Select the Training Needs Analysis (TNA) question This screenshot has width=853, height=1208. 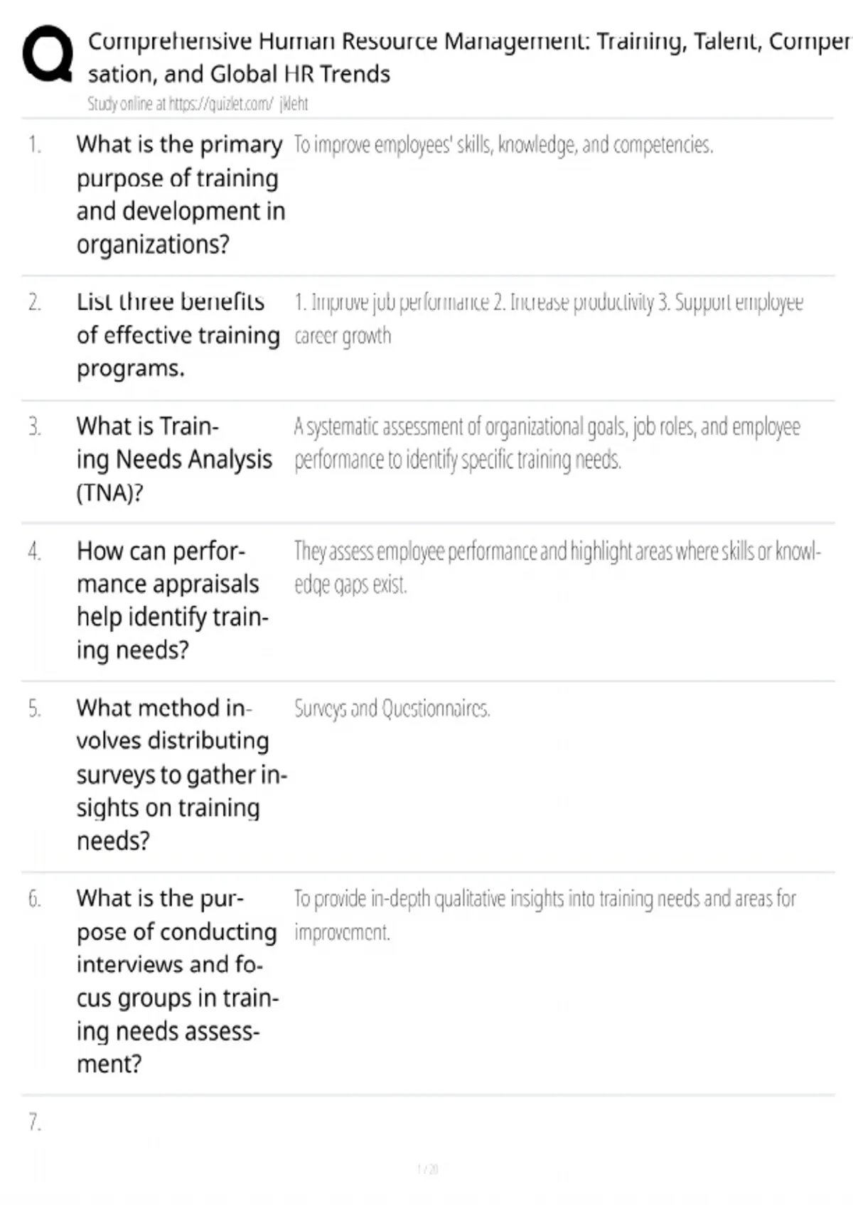(x=174, y=459)
